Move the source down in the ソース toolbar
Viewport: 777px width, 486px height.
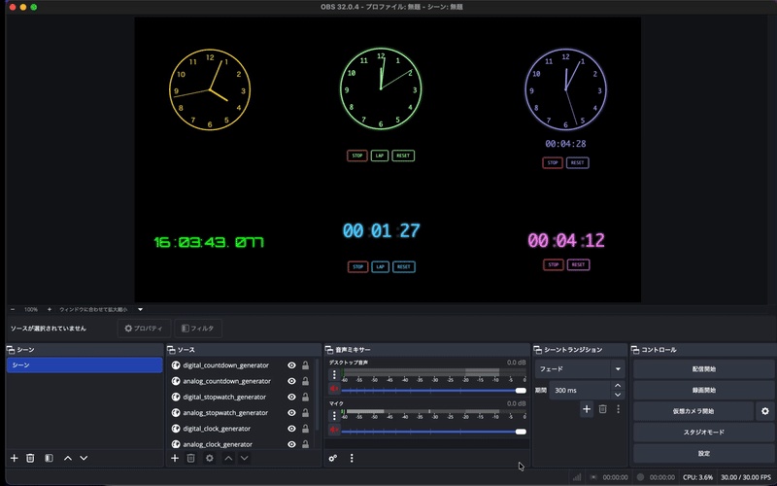tap(245, 458)
